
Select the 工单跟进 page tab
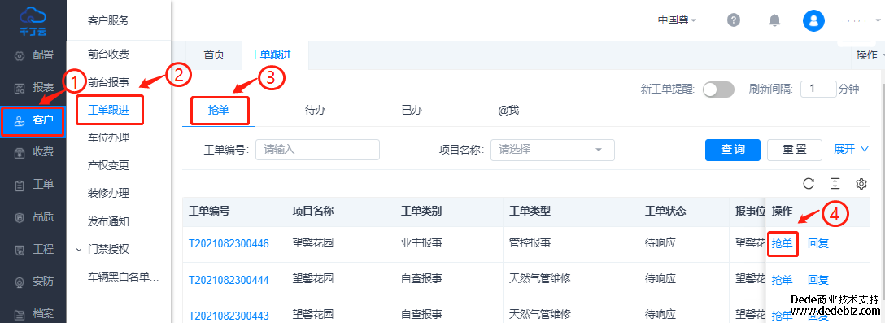click(x=270, y=55)
